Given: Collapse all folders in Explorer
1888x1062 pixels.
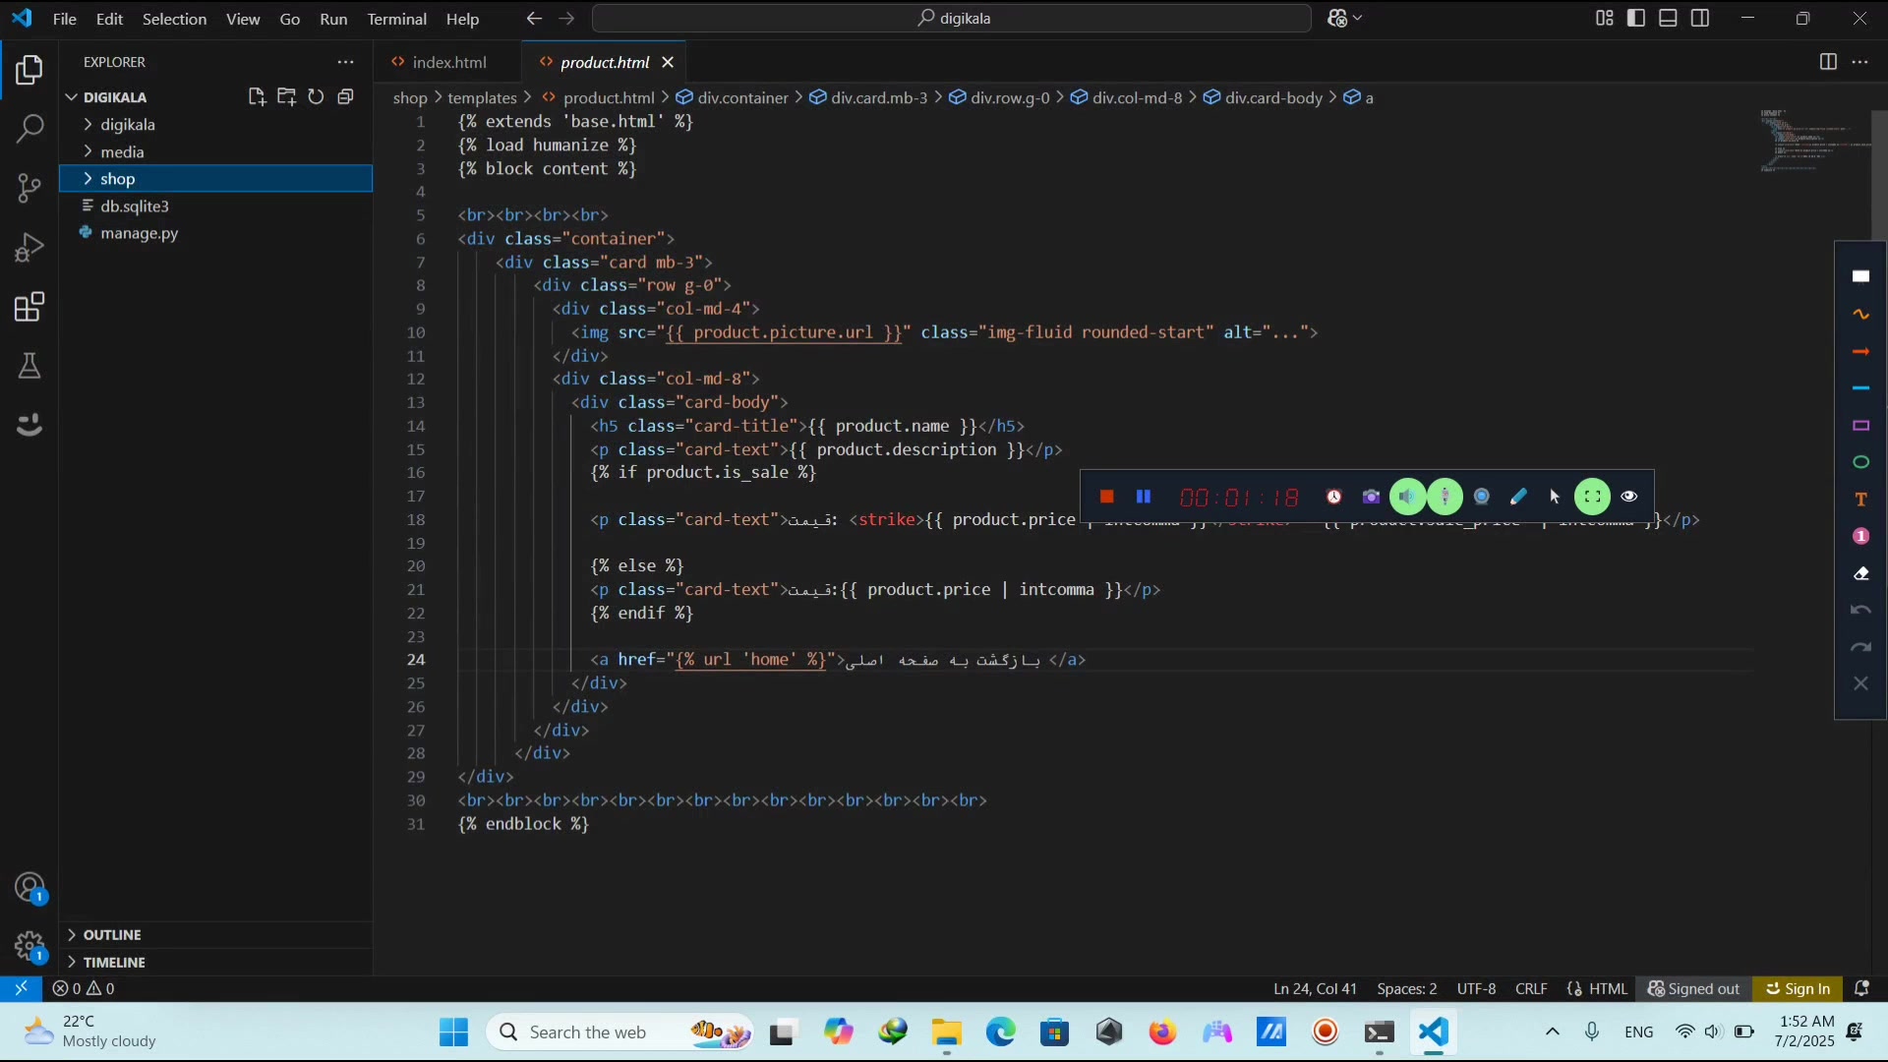Looking at the screenshot, I should point(345,96).
